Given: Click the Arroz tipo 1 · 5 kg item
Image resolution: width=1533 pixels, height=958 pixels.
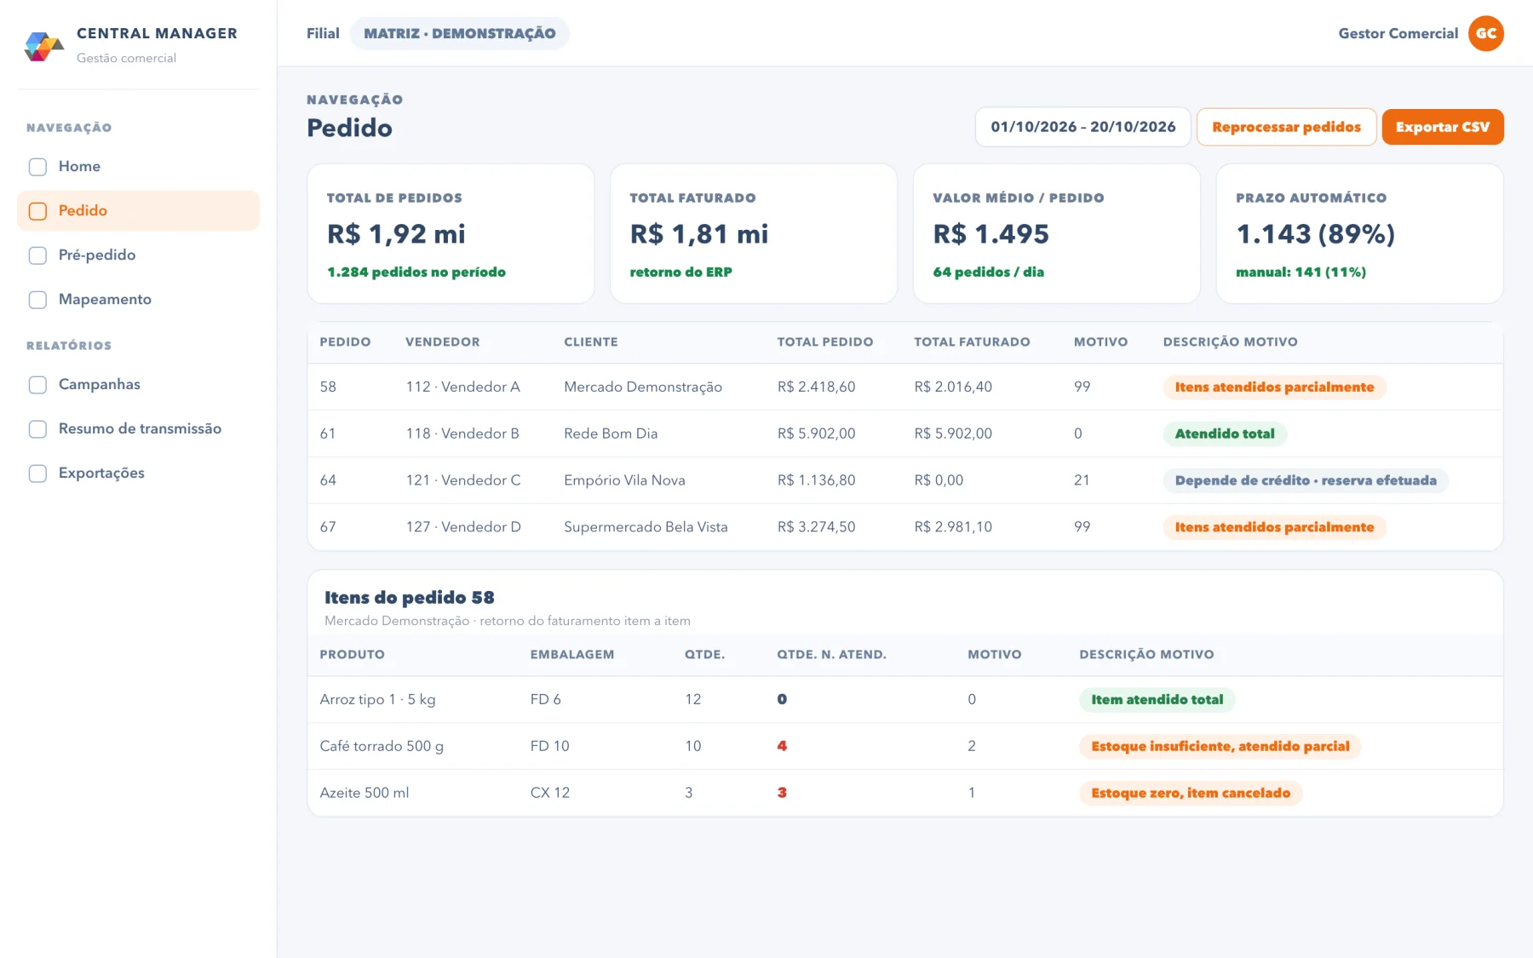Looking at the screenshot, I should pyautogui.click(x=377, y=699).
